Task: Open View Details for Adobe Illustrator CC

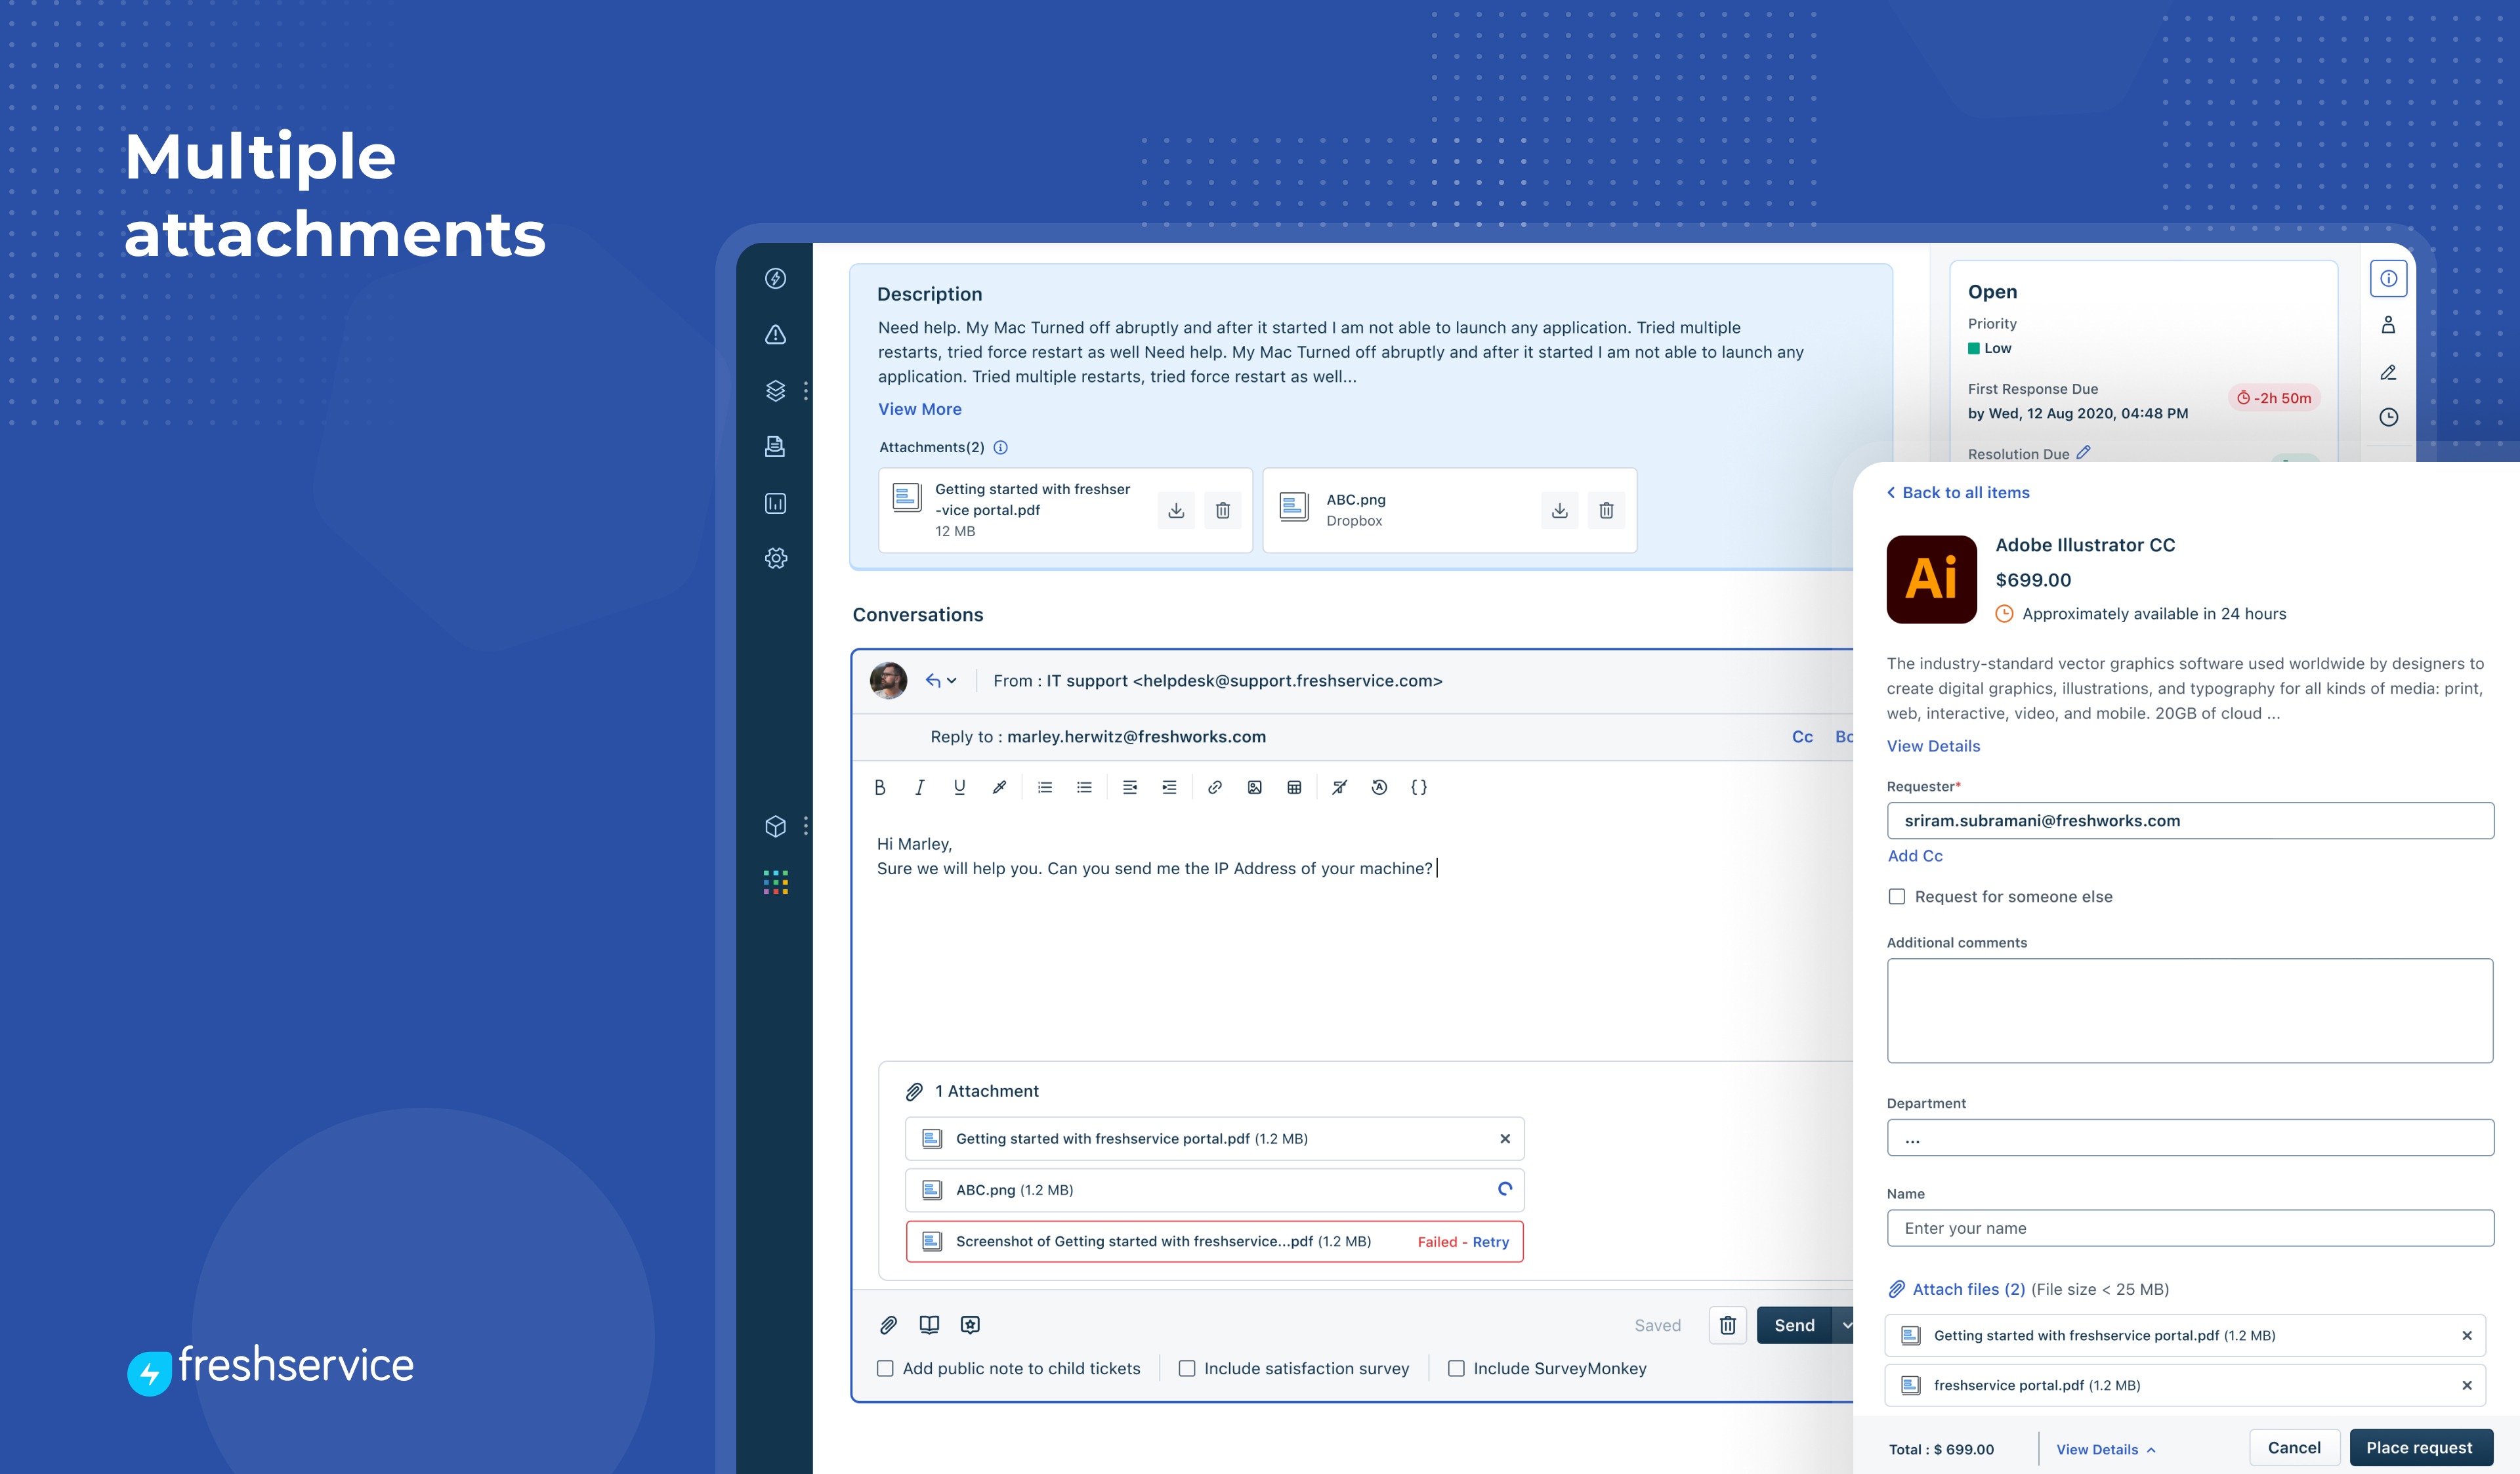Action: pos(1933,746)
